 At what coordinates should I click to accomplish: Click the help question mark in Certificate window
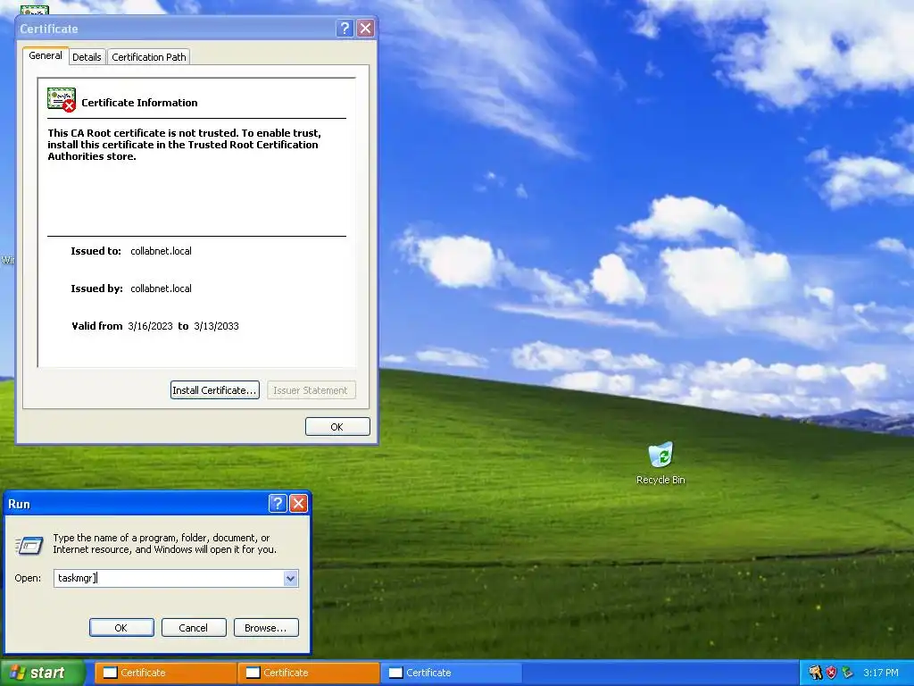click(345, 28)
